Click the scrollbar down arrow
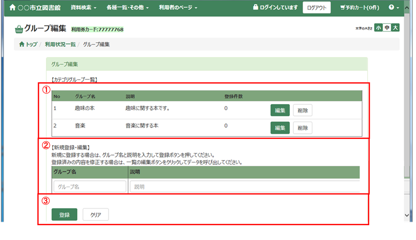The height and width of the screenshot is (240, 416). [407, 215]
